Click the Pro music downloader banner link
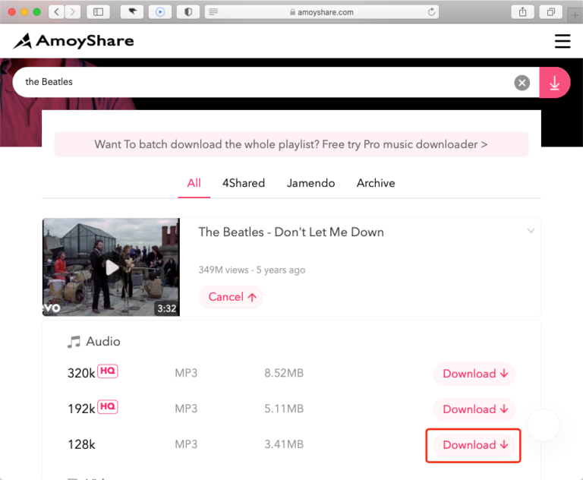Viewport: 583px width, 480px height. coord(291,144)
